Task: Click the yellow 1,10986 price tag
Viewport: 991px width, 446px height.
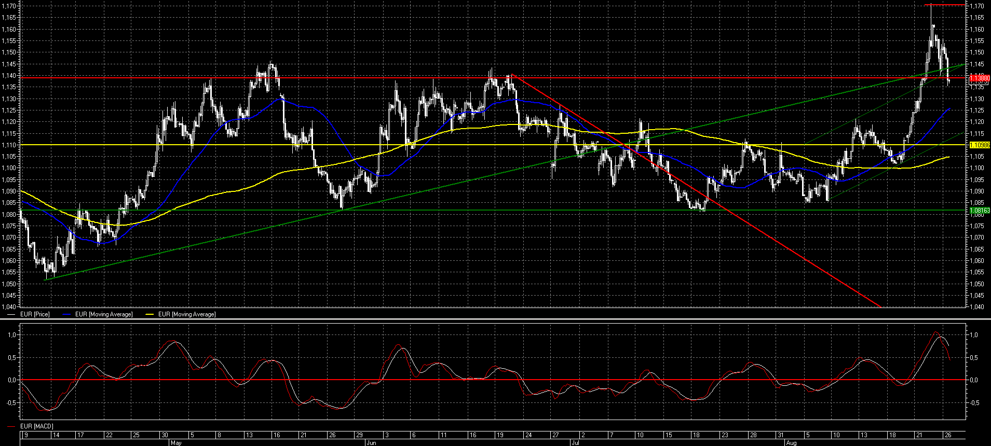Action: 979,145
